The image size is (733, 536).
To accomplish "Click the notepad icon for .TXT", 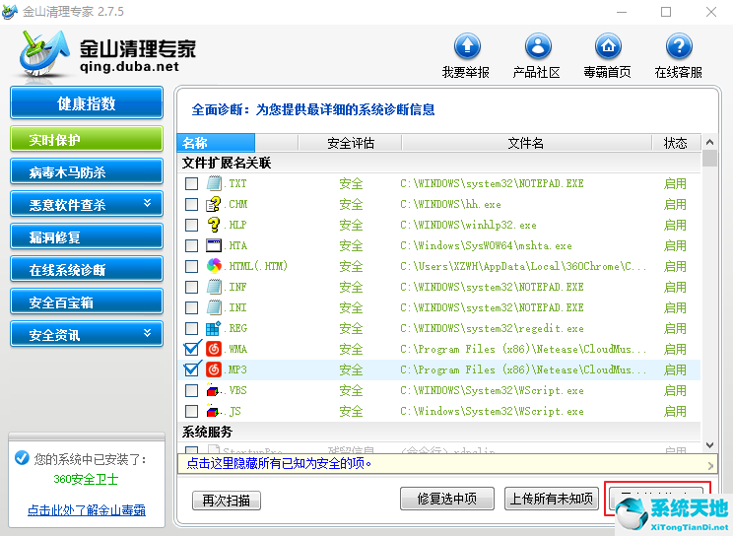I will [x=214, y=183].
